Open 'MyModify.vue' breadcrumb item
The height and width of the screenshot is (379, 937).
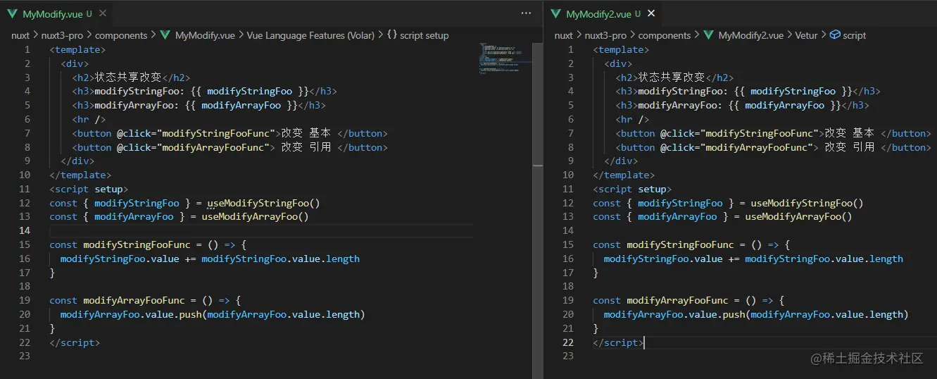click(205, 35)
